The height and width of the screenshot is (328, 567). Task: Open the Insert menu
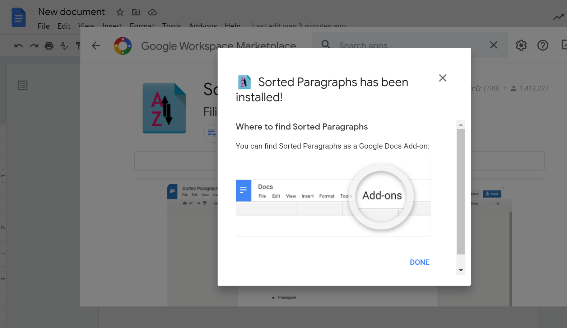click(112, 26)
